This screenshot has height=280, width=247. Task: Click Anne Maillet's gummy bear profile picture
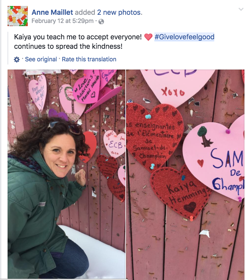click(x=18, y=16)
